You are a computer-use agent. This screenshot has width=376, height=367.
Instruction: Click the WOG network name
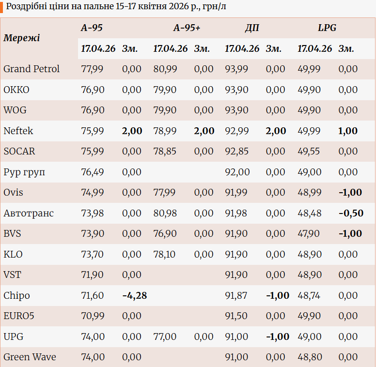coord(15,110)
